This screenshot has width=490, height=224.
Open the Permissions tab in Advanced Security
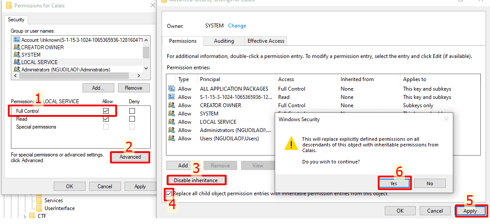(x=183, y=41)
